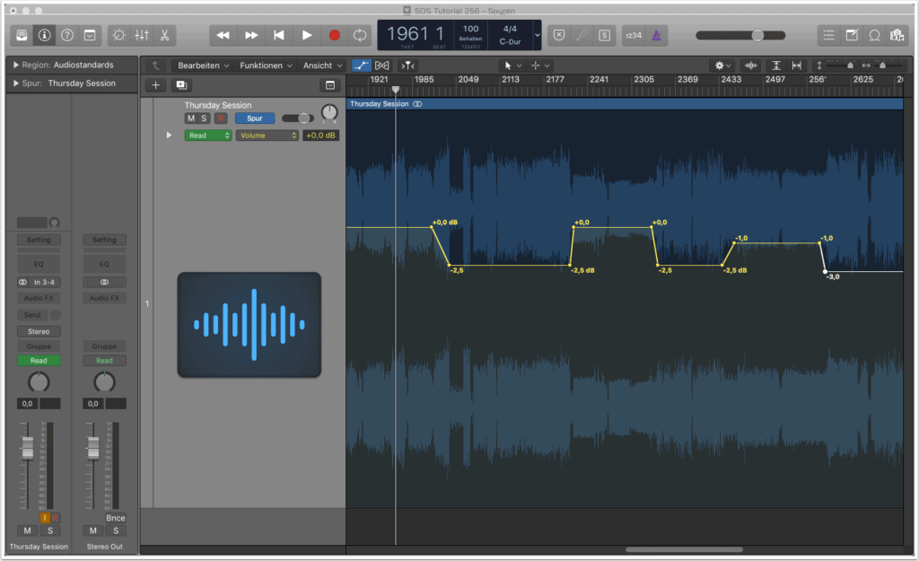Open the Read automation mode dropdown
This screenshot has height=561, width=919.
tap(208, 136)
